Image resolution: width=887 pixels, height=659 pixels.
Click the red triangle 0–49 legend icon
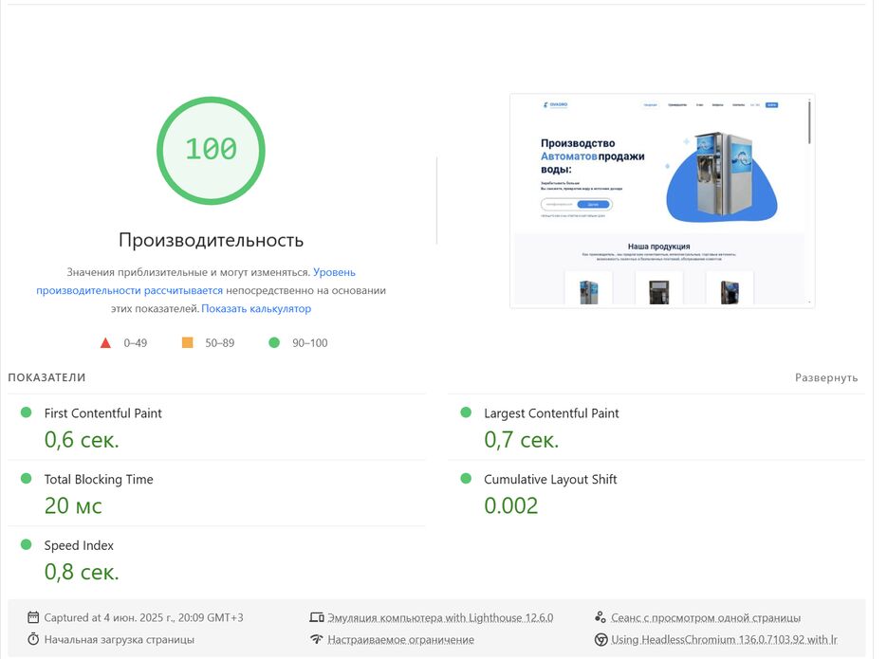point(105,343)
